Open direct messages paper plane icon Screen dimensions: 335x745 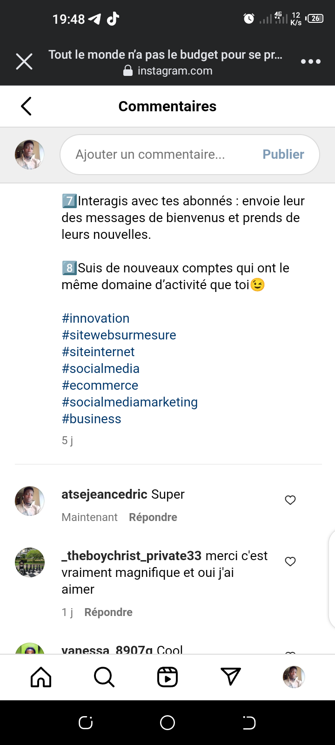[x=231, y=677]
